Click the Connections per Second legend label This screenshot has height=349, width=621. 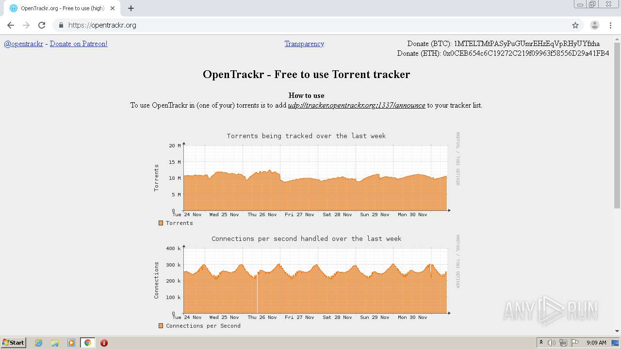click(203, 326)
